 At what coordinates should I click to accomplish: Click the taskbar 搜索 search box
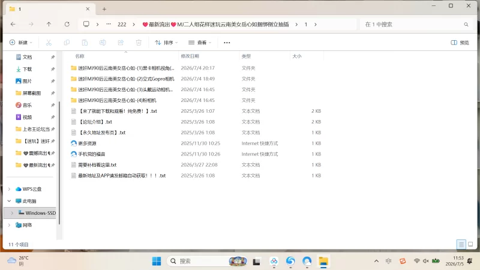click(207, 261)
